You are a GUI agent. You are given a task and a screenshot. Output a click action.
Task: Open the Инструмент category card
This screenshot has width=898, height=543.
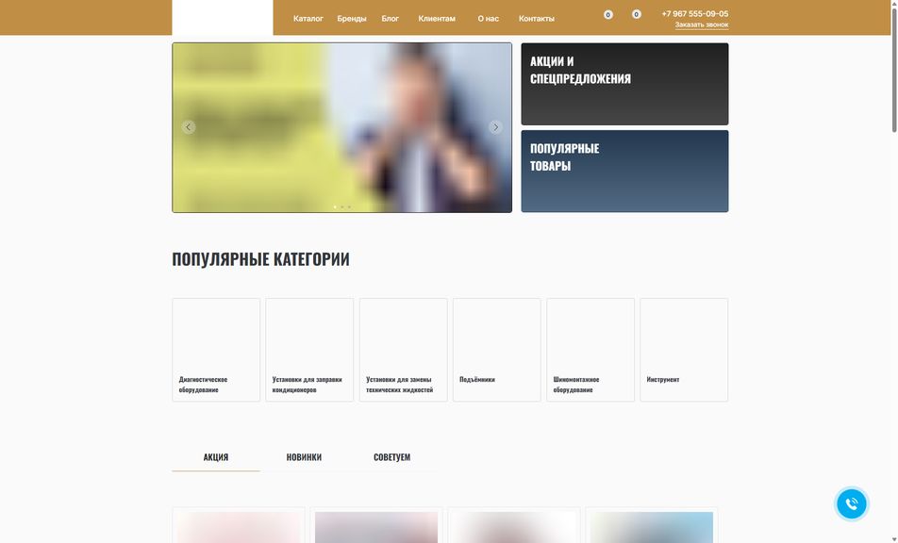point(684,350)
